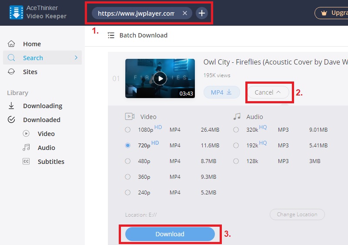Image resolution: width=348 pixels, height=245 pixels.
Task: Click the Change Location button
Action: coord(297,214)
